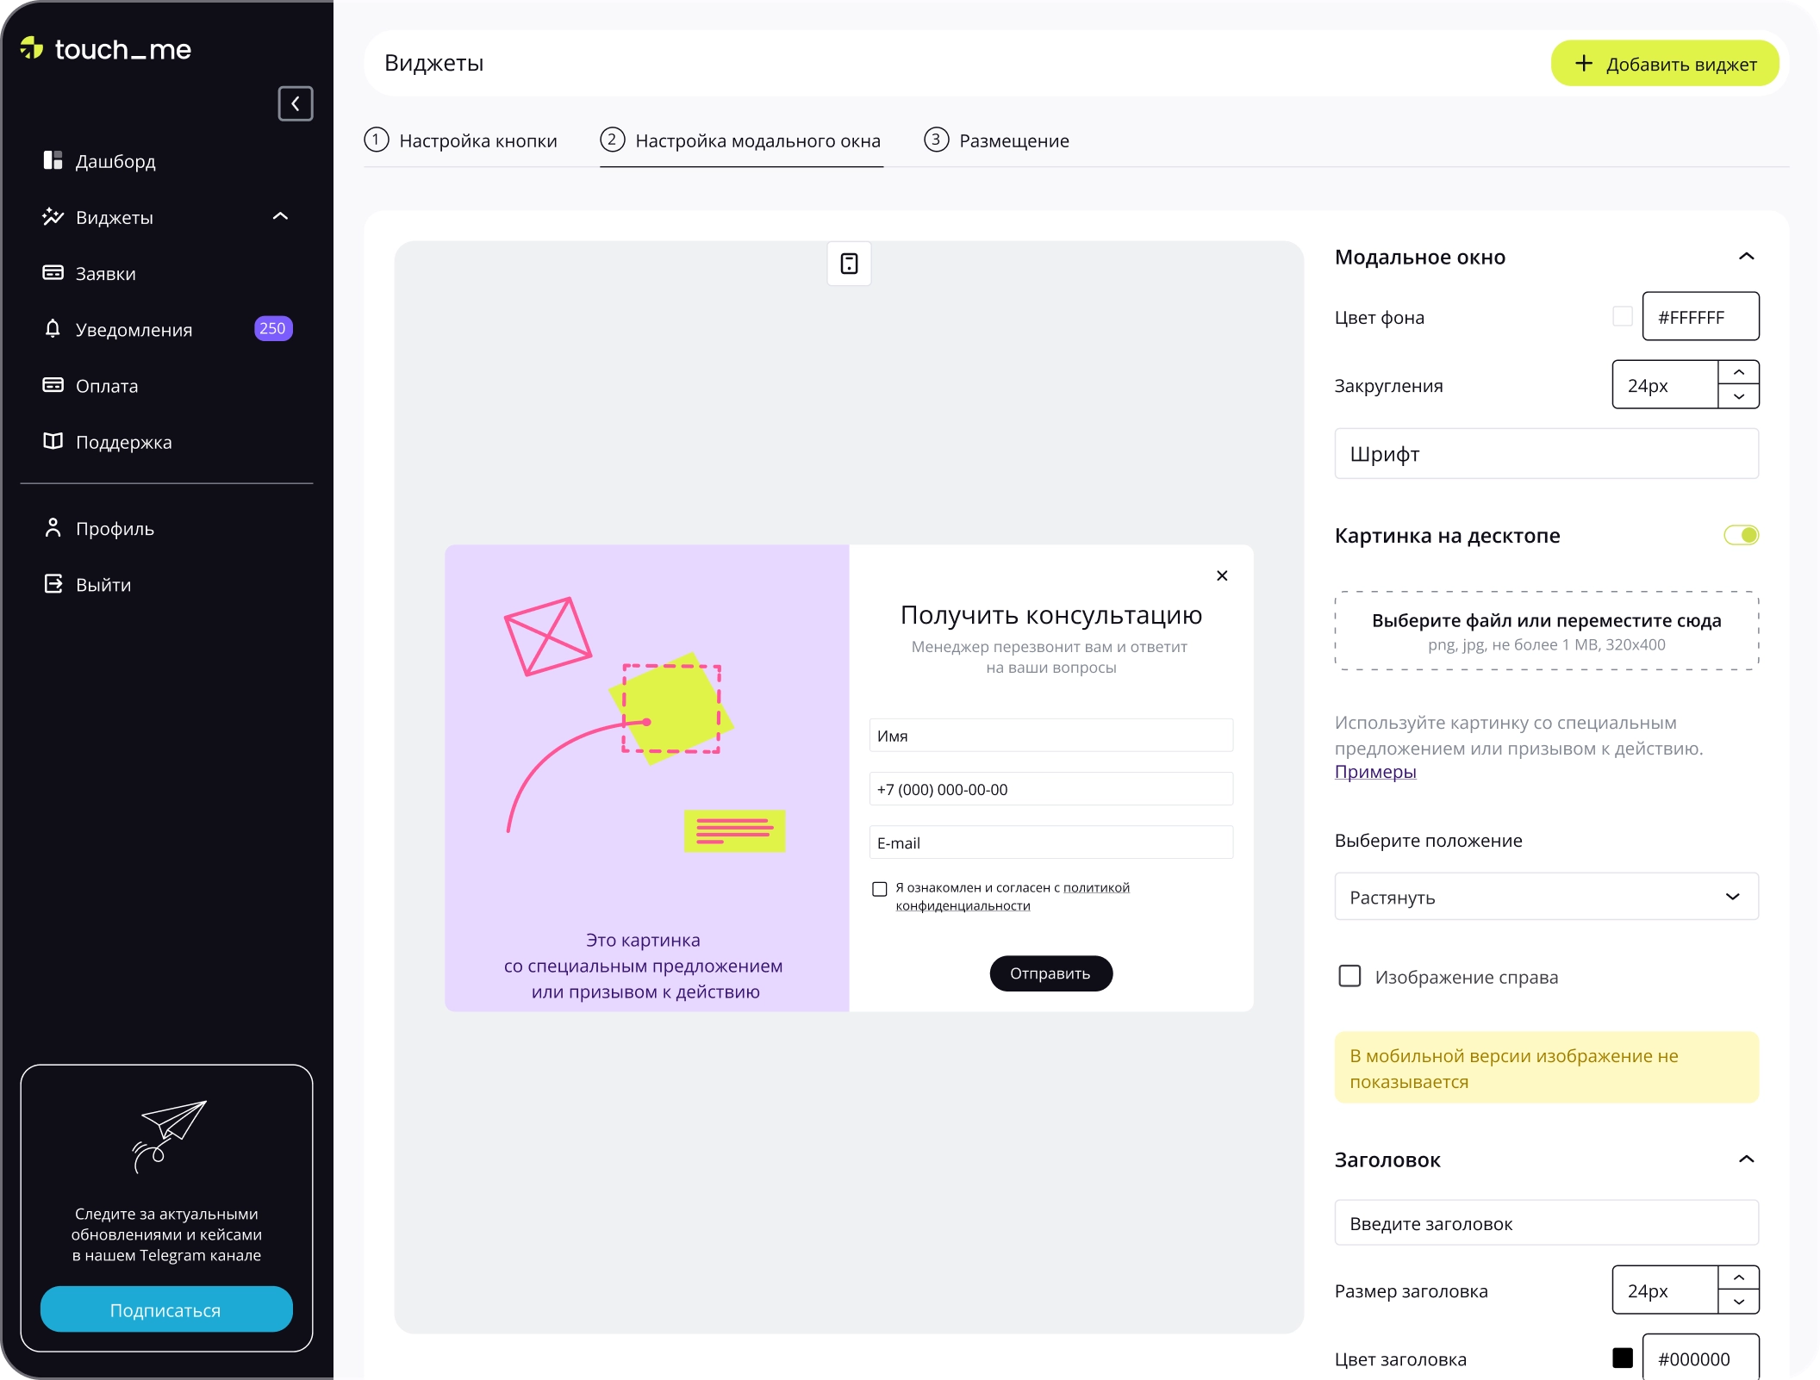Check the privacy policy consent checkbox
This screenshot has width=1820, height=1380.
point(879,889)
